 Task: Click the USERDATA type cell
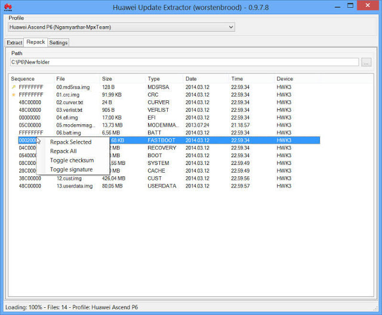(x=162, y=186)
